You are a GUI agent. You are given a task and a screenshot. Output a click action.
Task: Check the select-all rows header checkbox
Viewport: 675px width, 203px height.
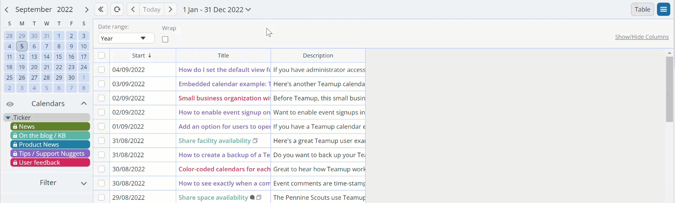point(101,55)
